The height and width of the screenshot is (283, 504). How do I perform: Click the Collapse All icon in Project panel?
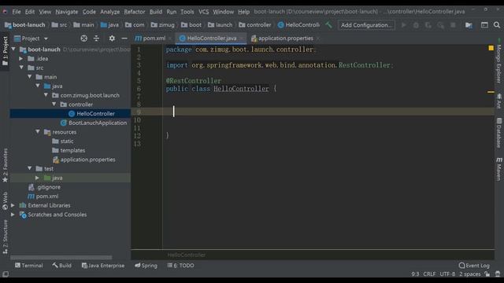coord(96,39)
